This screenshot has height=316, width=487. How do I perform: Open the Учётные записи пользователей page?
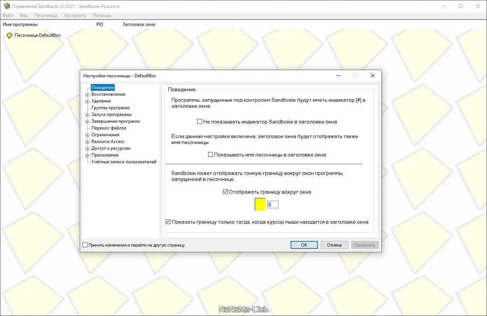(124, 162)
